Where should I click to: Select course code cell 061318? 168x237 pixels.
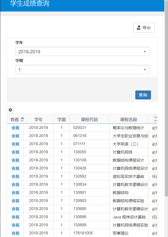coord(89,136)
